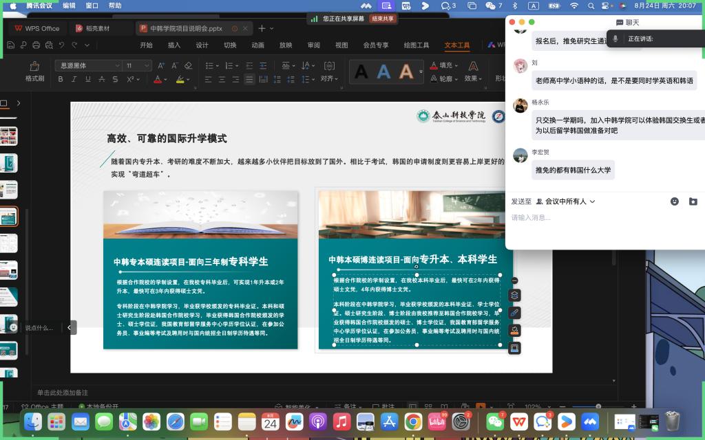Click the 结束共享 button
Screen dimensions: 705x440
point(383,19)
